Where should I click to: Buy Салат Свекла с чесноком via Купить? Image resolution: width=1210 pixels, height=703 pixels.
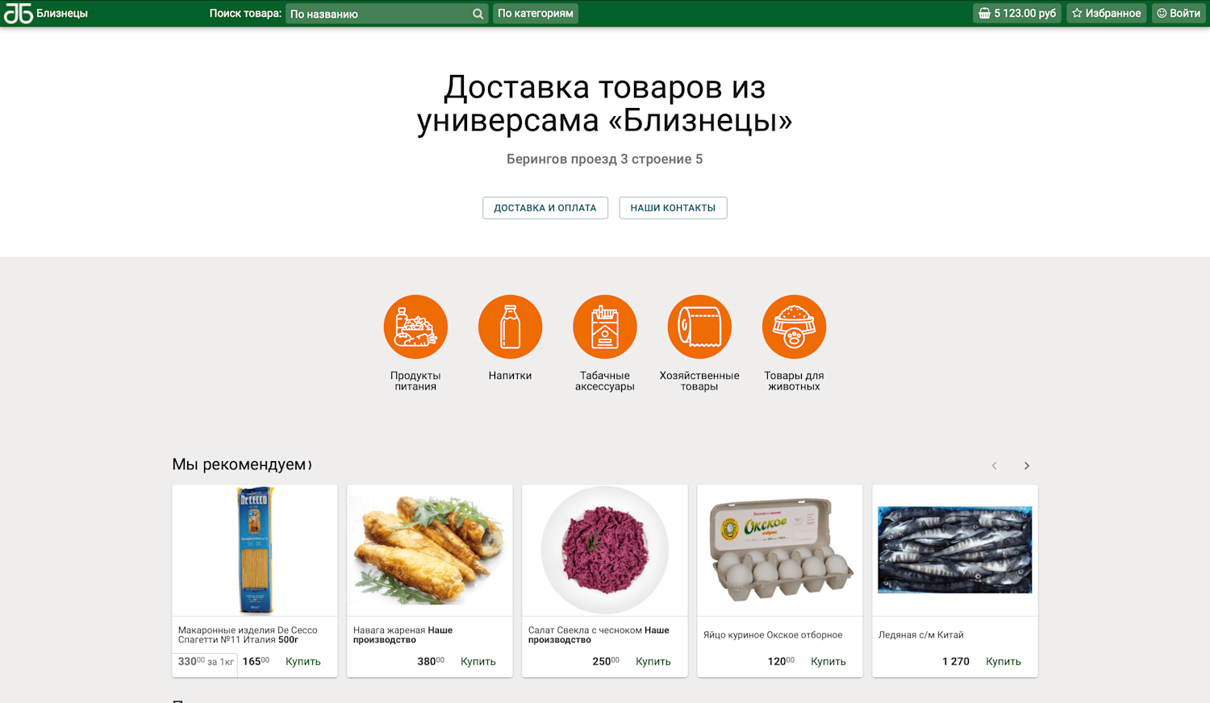pyautogui.click(x=653, y=661)
